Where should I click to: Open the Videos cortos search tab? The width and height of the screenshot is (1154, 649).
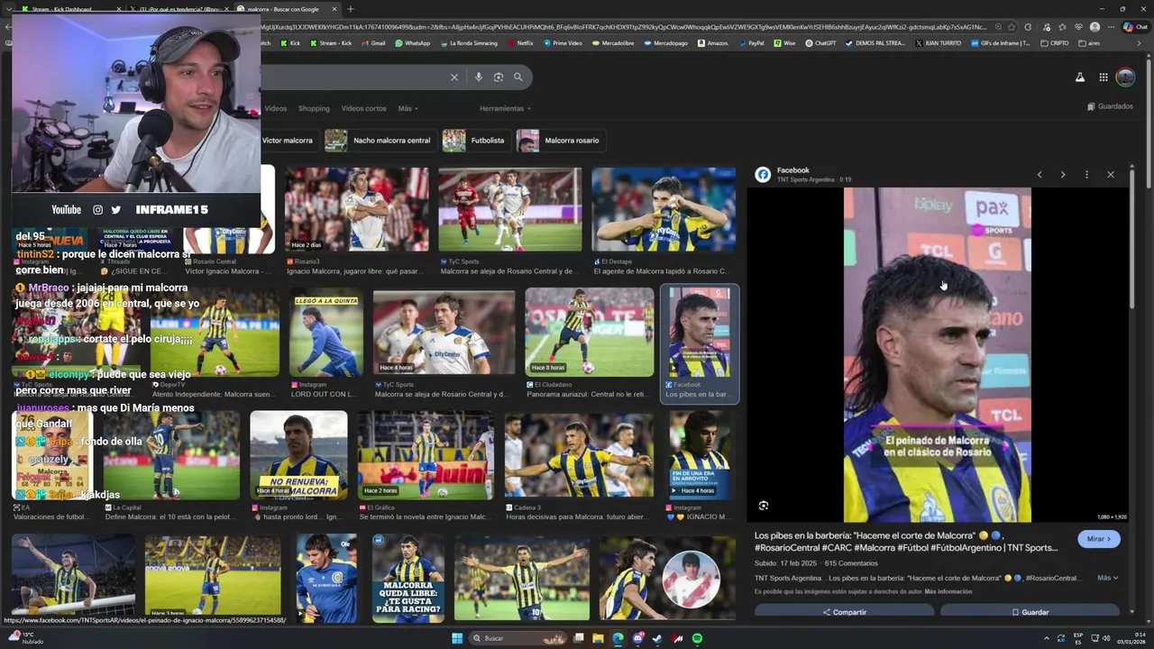click(x=363, y=108)
